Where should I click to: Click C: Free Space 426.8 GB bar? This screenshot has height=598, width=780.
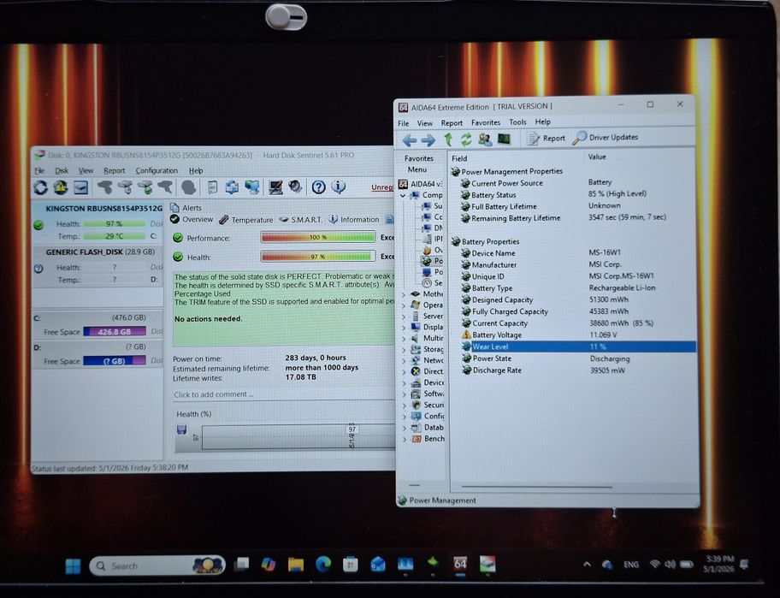click(x=115, y=332)
